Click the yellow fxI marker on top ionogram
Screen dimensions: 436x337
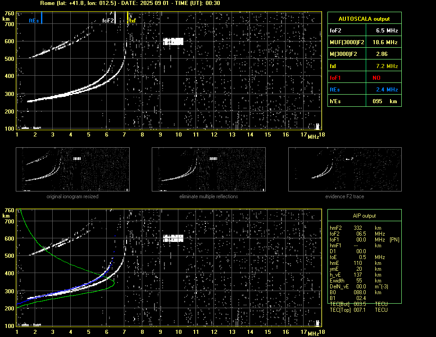tap(127, 18)
